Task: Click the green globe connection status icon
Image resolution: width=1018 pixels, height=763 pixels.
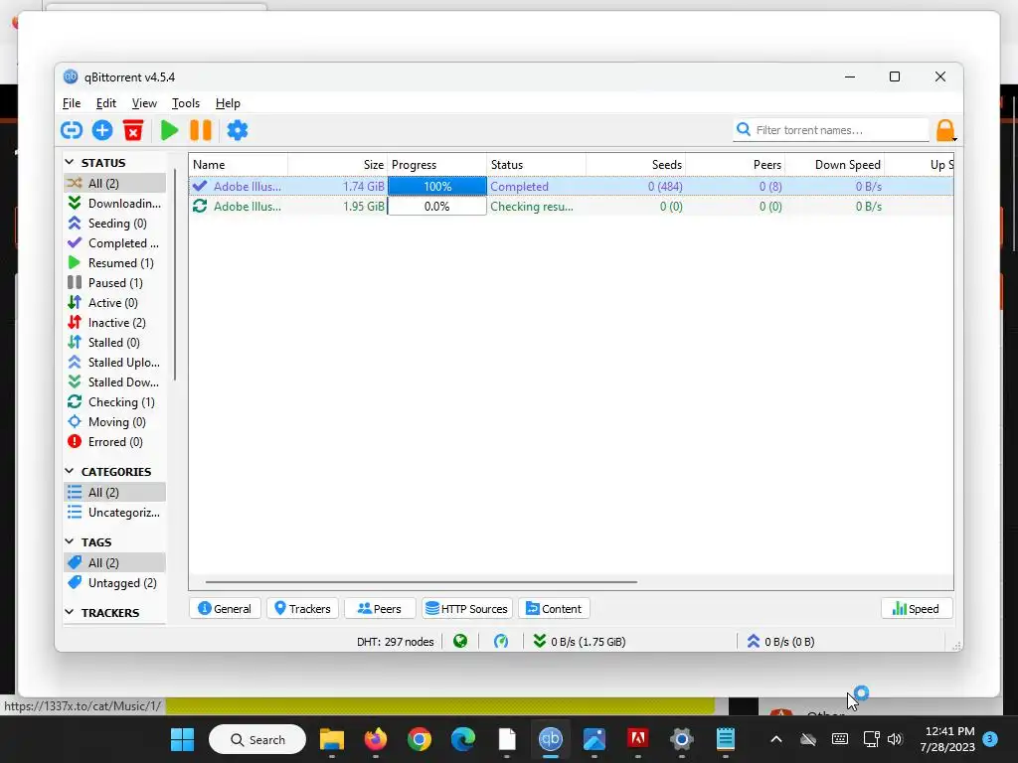Action: [460, 642]
